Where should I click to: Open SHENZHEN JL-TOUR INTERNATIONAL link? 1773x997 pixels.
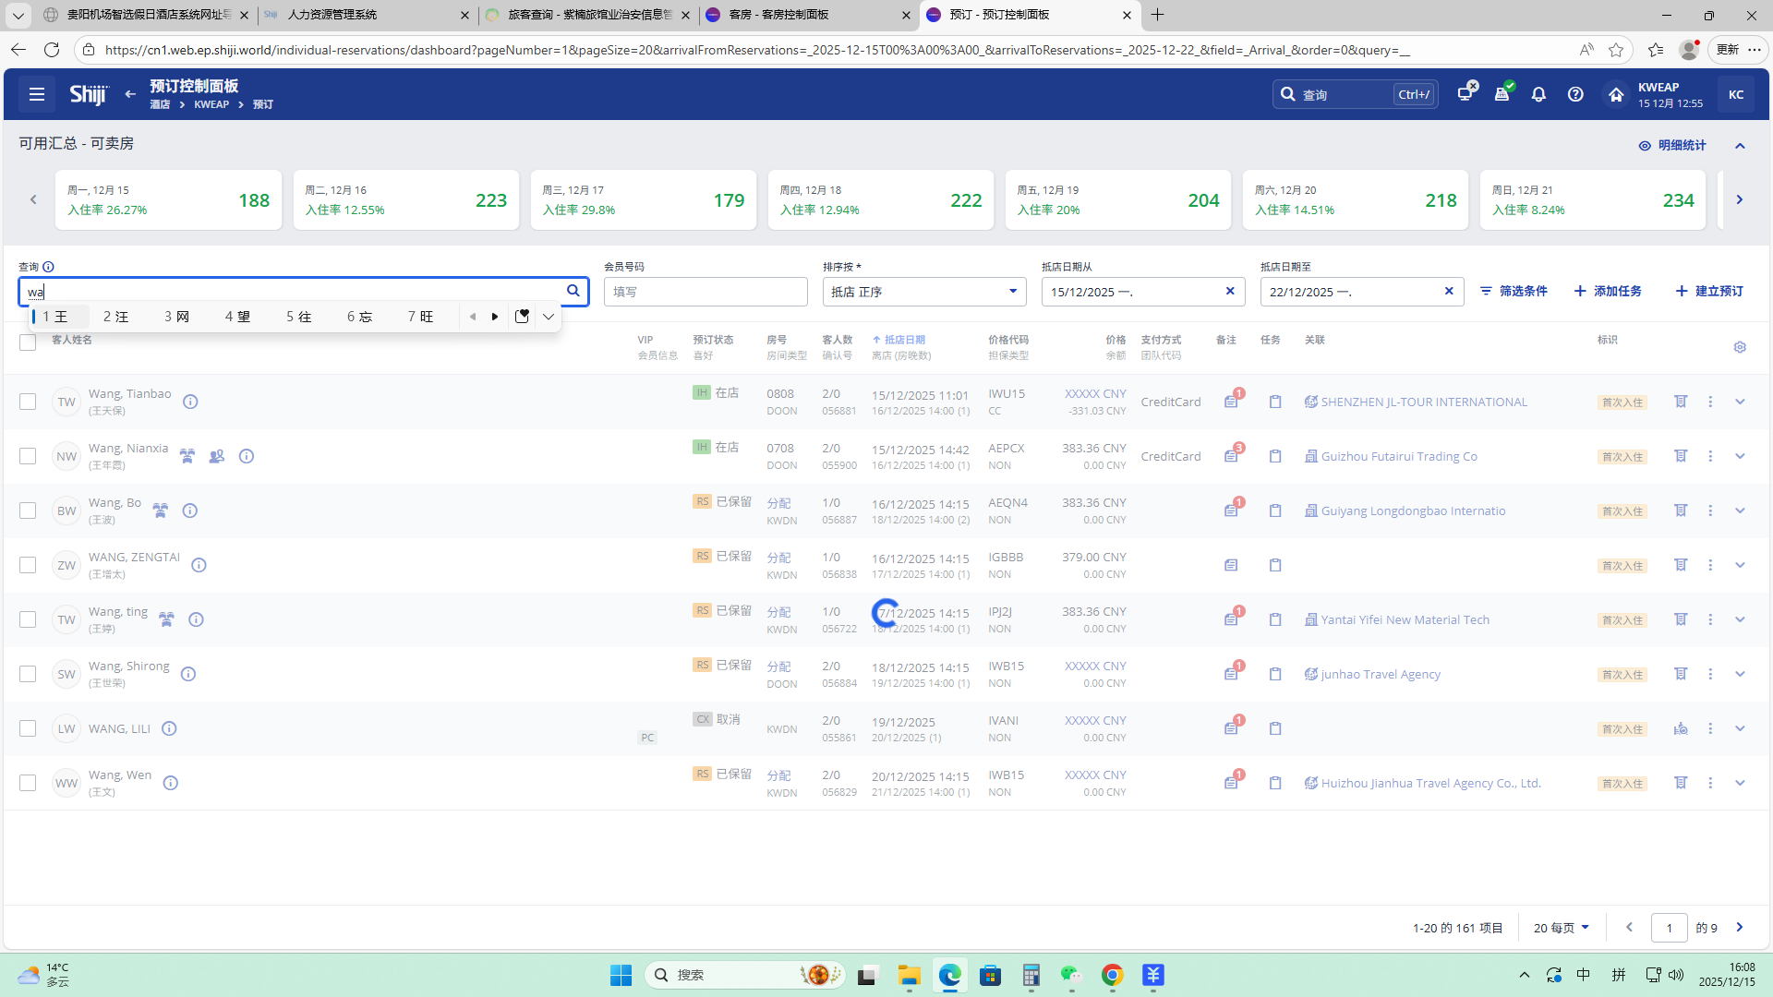pyautogui.click(x=1423, y=402)
